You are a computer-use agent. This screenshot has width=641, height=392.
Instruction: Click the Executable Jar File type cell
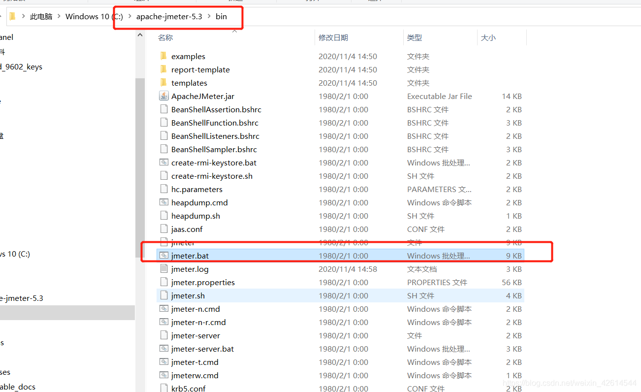click(440, 96)
